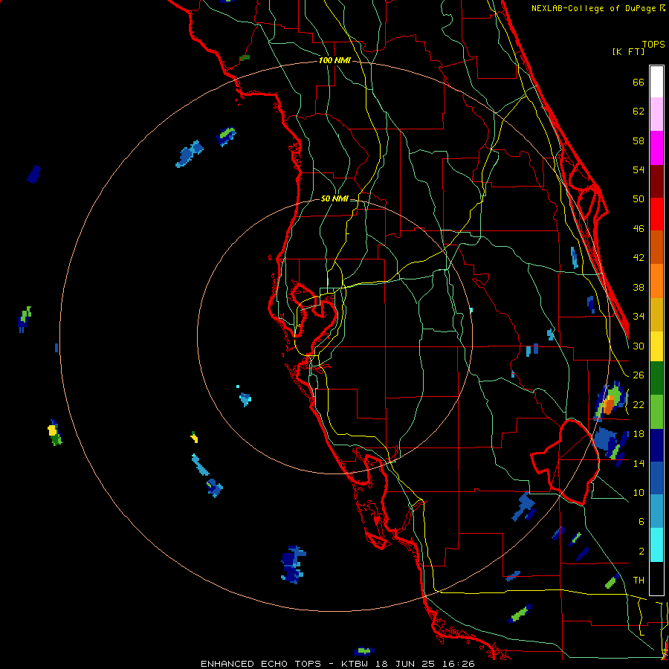
Task: Click the orange 42 K FT legend swatch
Action: coord(656,280)
